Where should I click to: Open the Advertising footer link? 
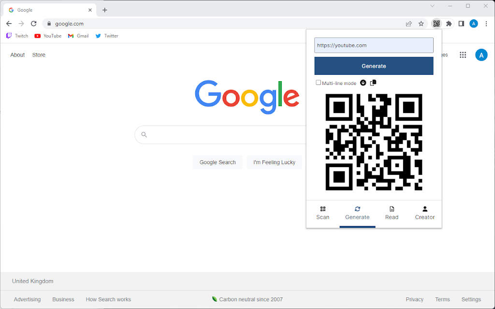coord(27,299)
